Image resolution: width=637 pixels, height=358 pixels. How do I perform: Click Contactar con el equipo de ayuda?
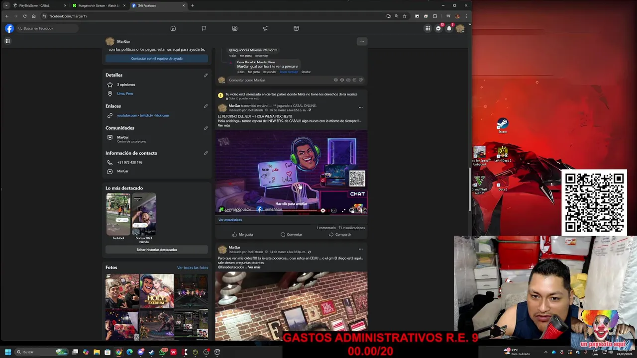click(157, 59)
